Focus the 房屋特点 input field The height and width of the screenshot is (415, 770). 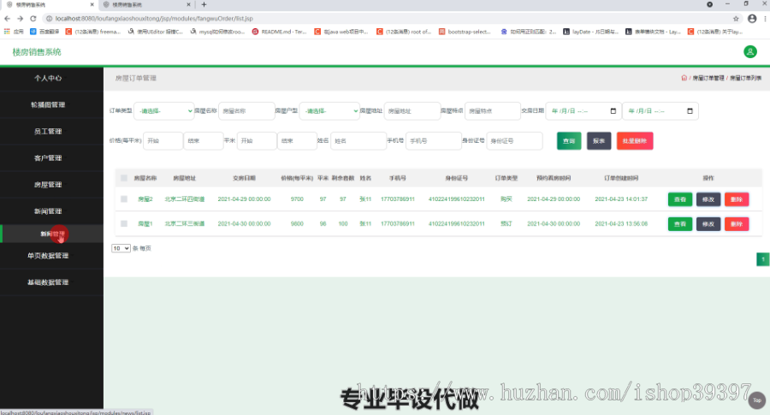click(493, 111)
